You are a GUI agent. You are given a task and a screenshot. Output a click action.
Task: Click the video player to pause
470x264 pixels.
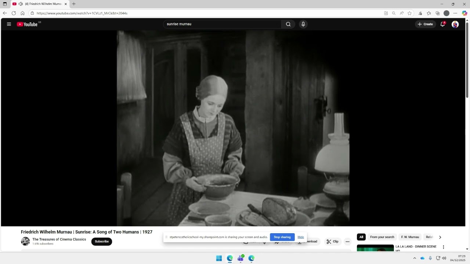click(233, 128)
